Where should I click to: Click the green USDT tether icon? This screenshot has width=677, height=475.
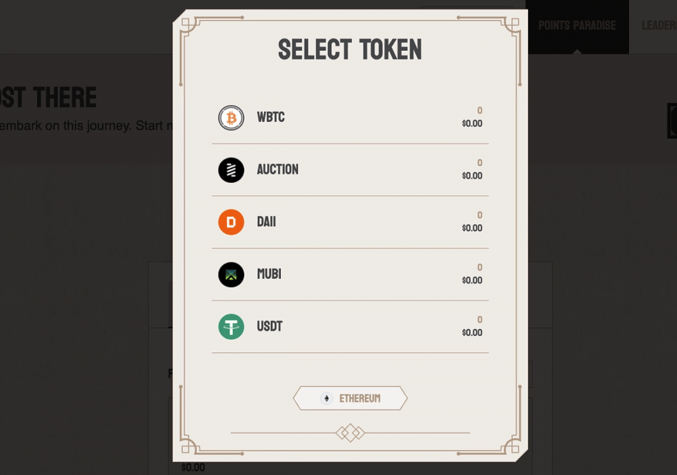pos(231,327)
